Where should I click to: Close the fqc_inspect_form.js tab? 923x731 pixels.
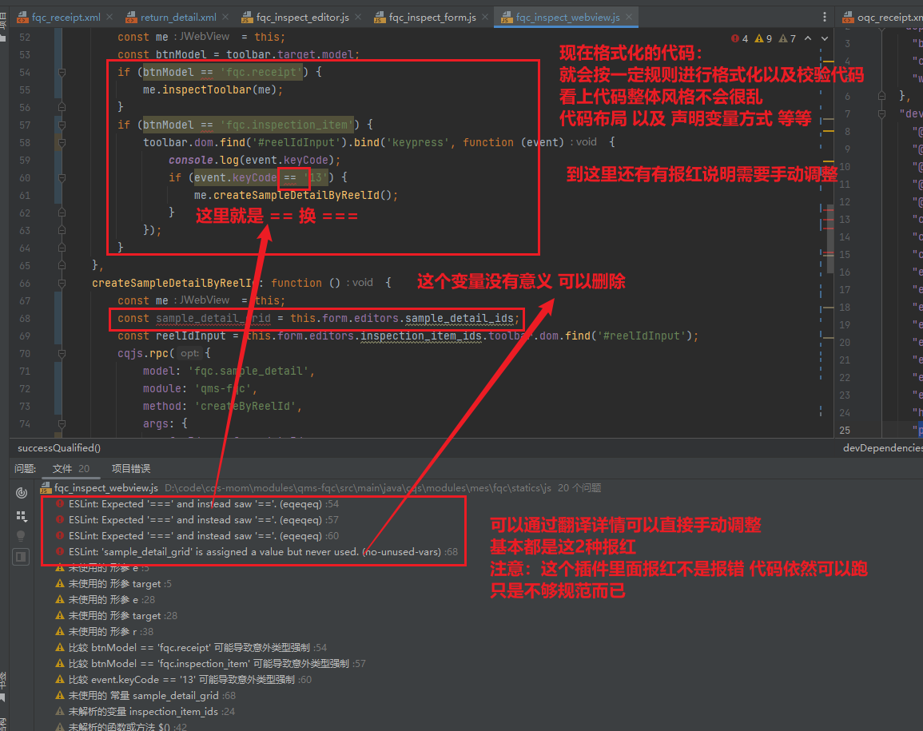pos(485,18)
